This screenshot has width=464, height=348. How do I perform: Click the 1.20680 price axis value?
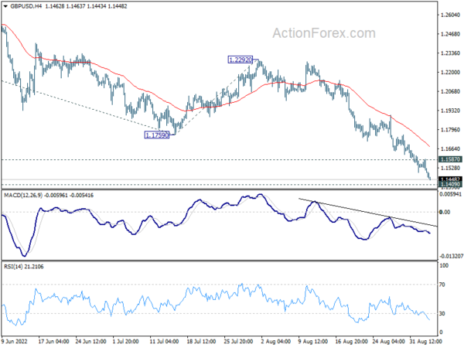(x=450, y=91)
